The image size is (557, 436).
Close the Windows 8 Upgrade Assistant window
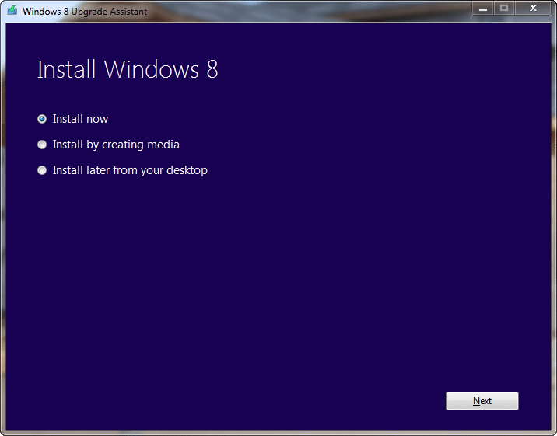tap(533, 8)
